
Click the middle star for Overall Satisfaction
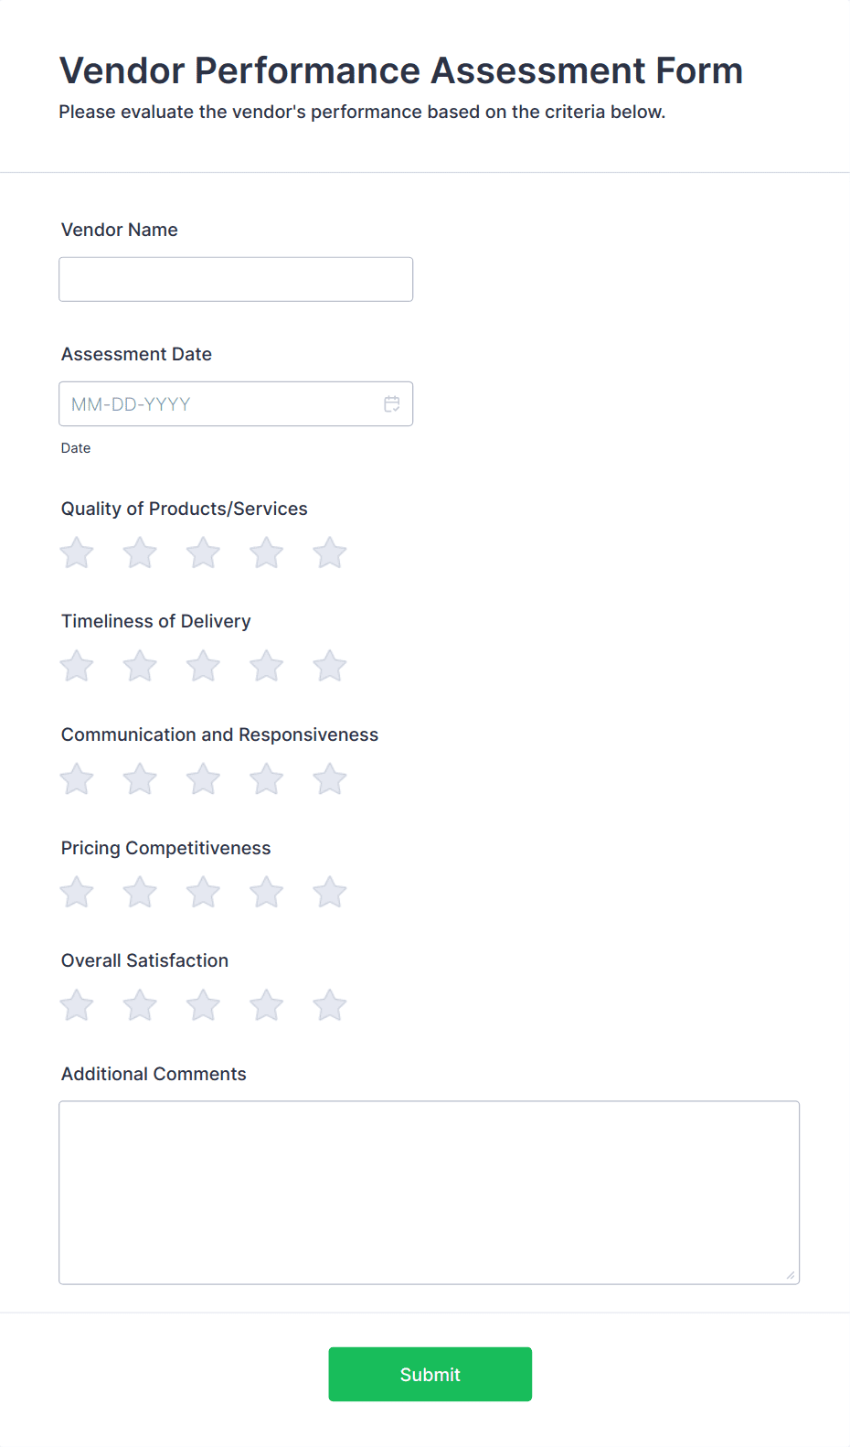[x=203, y=1004]
